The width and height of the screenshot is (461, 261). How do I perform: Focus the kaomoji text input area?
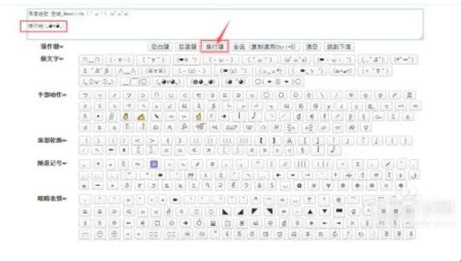click(225, 24)
